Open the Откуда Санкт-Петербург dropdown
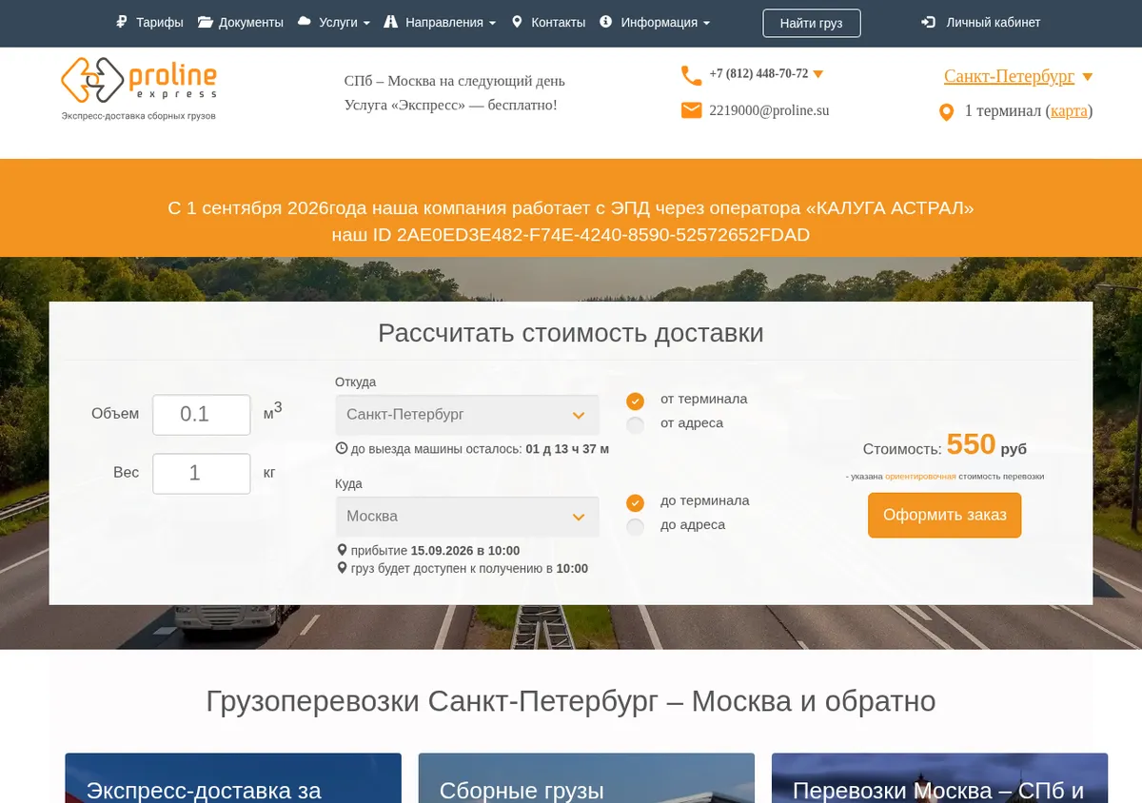1142x803 pixels. click(467, 415)
